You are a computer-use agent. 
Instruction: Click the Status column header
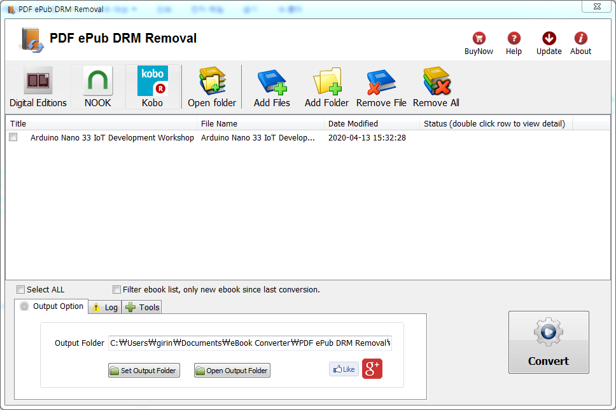coord(496,123)
